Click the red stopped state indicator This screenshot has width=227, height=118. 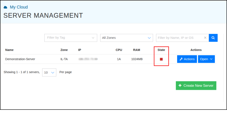(161, 59)
